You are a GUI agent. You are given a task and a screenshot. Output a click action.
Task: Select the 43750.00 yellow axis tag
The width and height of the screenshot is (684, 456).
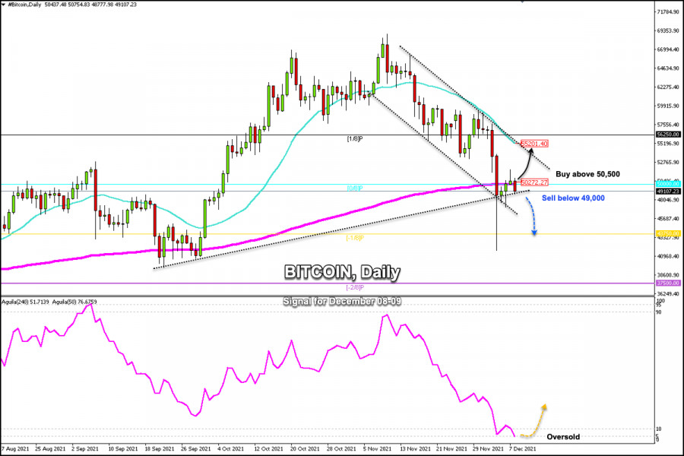668,234
